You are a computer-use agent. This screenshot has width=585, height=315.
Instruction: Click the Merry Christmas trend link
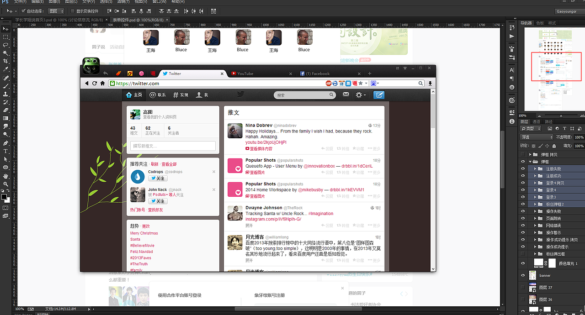tap(144, 233)
